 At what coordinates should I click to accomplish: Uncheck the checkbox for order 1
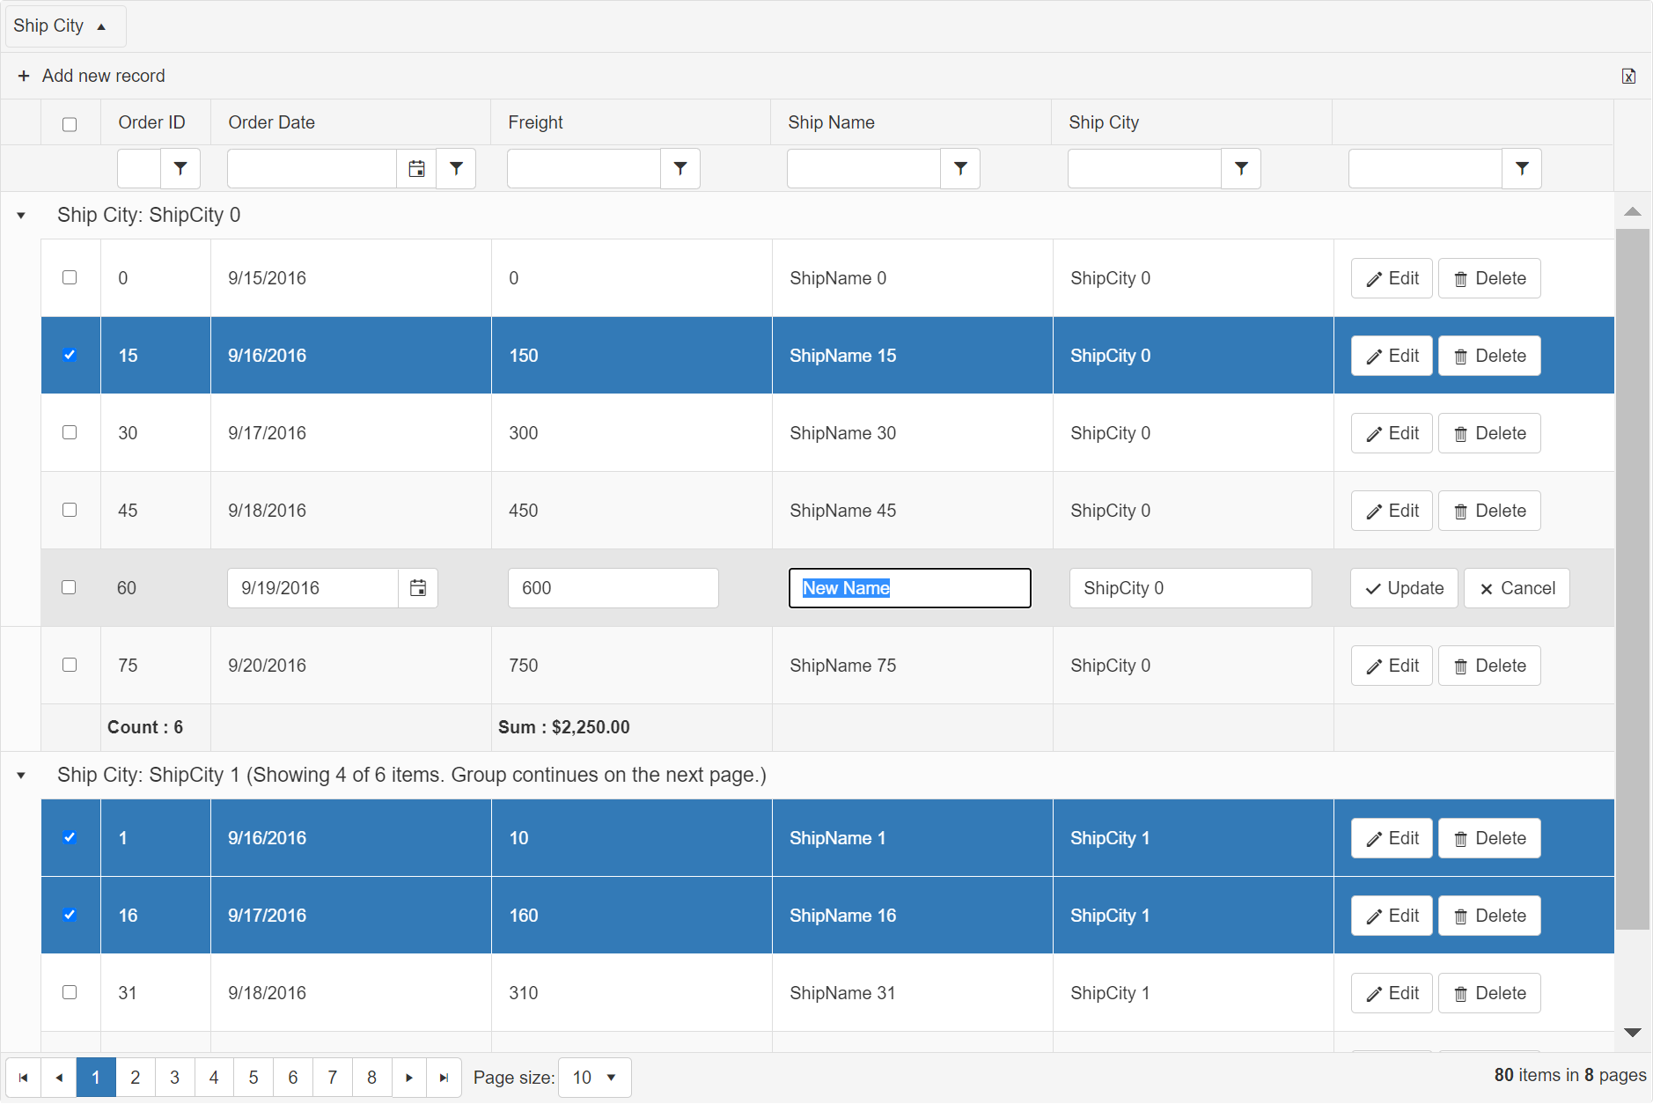[70, 837]
